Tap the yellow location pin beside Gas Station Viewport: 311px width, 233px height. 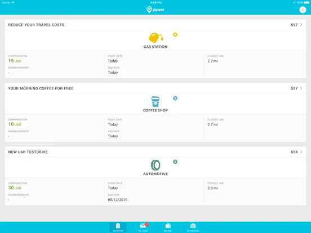(175, 35)
